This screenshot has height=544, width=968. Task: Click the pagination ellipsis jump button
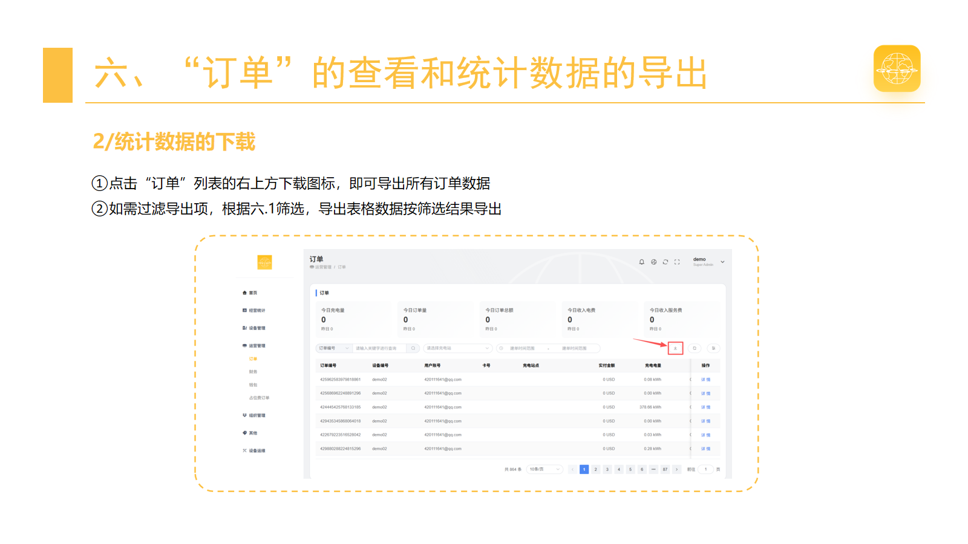pos(653,469)
